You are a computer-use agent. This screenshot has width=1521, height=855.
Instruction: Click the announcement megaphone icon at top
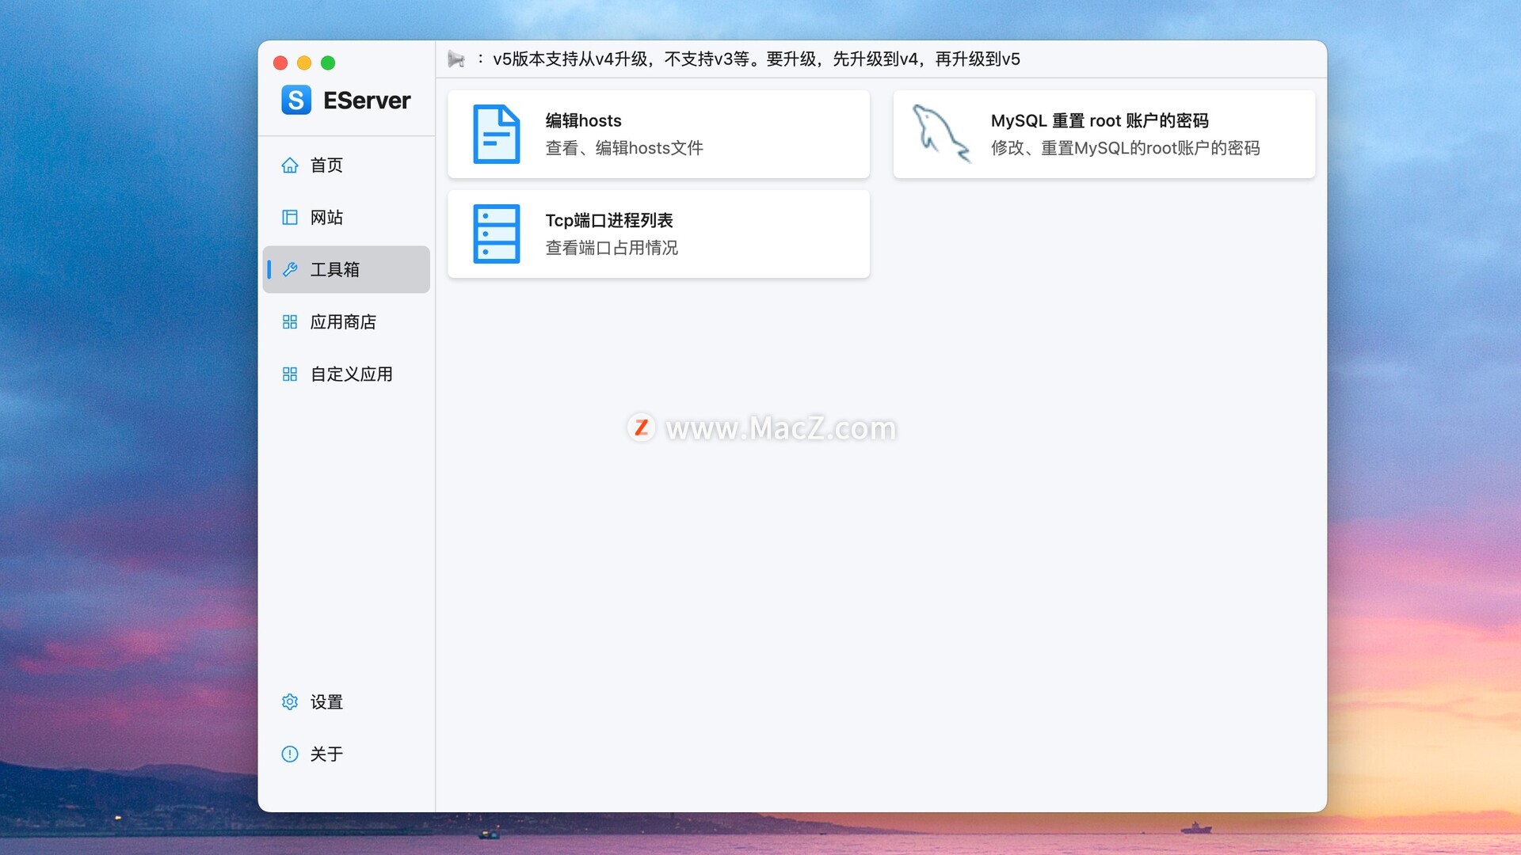[456, 59]
